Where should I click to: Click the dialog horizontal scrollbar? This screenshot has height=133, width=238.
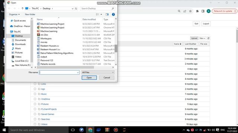coord(65,67)
